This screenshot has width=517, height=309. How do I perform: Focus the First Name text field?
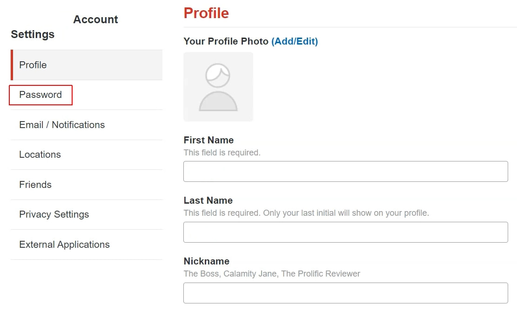pyautogui.click(x=345, y=171)
